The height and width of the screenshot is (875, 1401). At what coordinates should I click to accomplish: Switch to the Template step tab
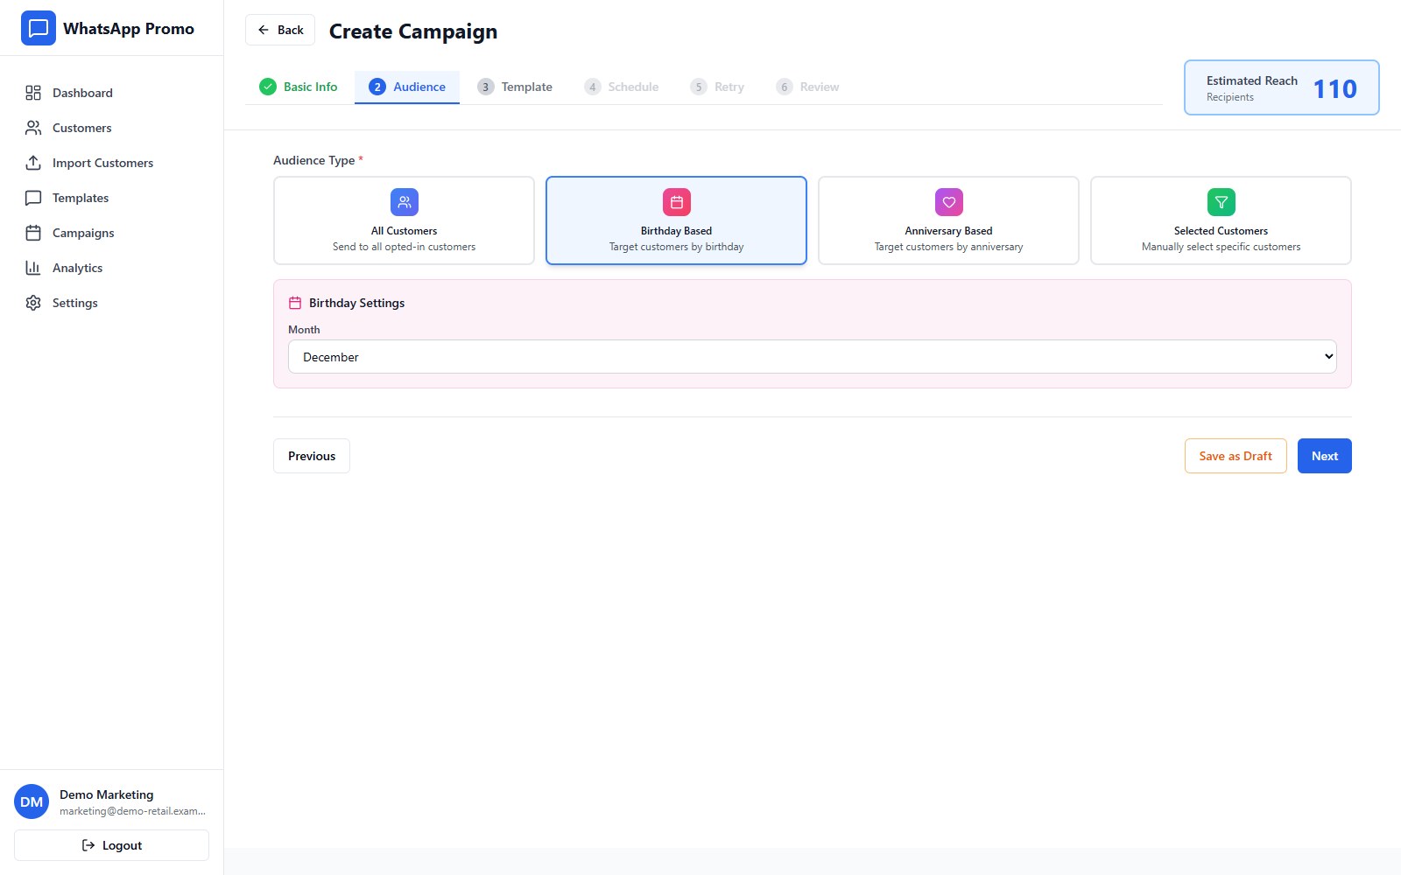(515, 87)
